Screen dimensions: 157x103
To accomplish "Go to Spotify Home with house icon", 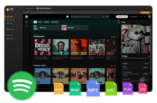I will [68, 17].
